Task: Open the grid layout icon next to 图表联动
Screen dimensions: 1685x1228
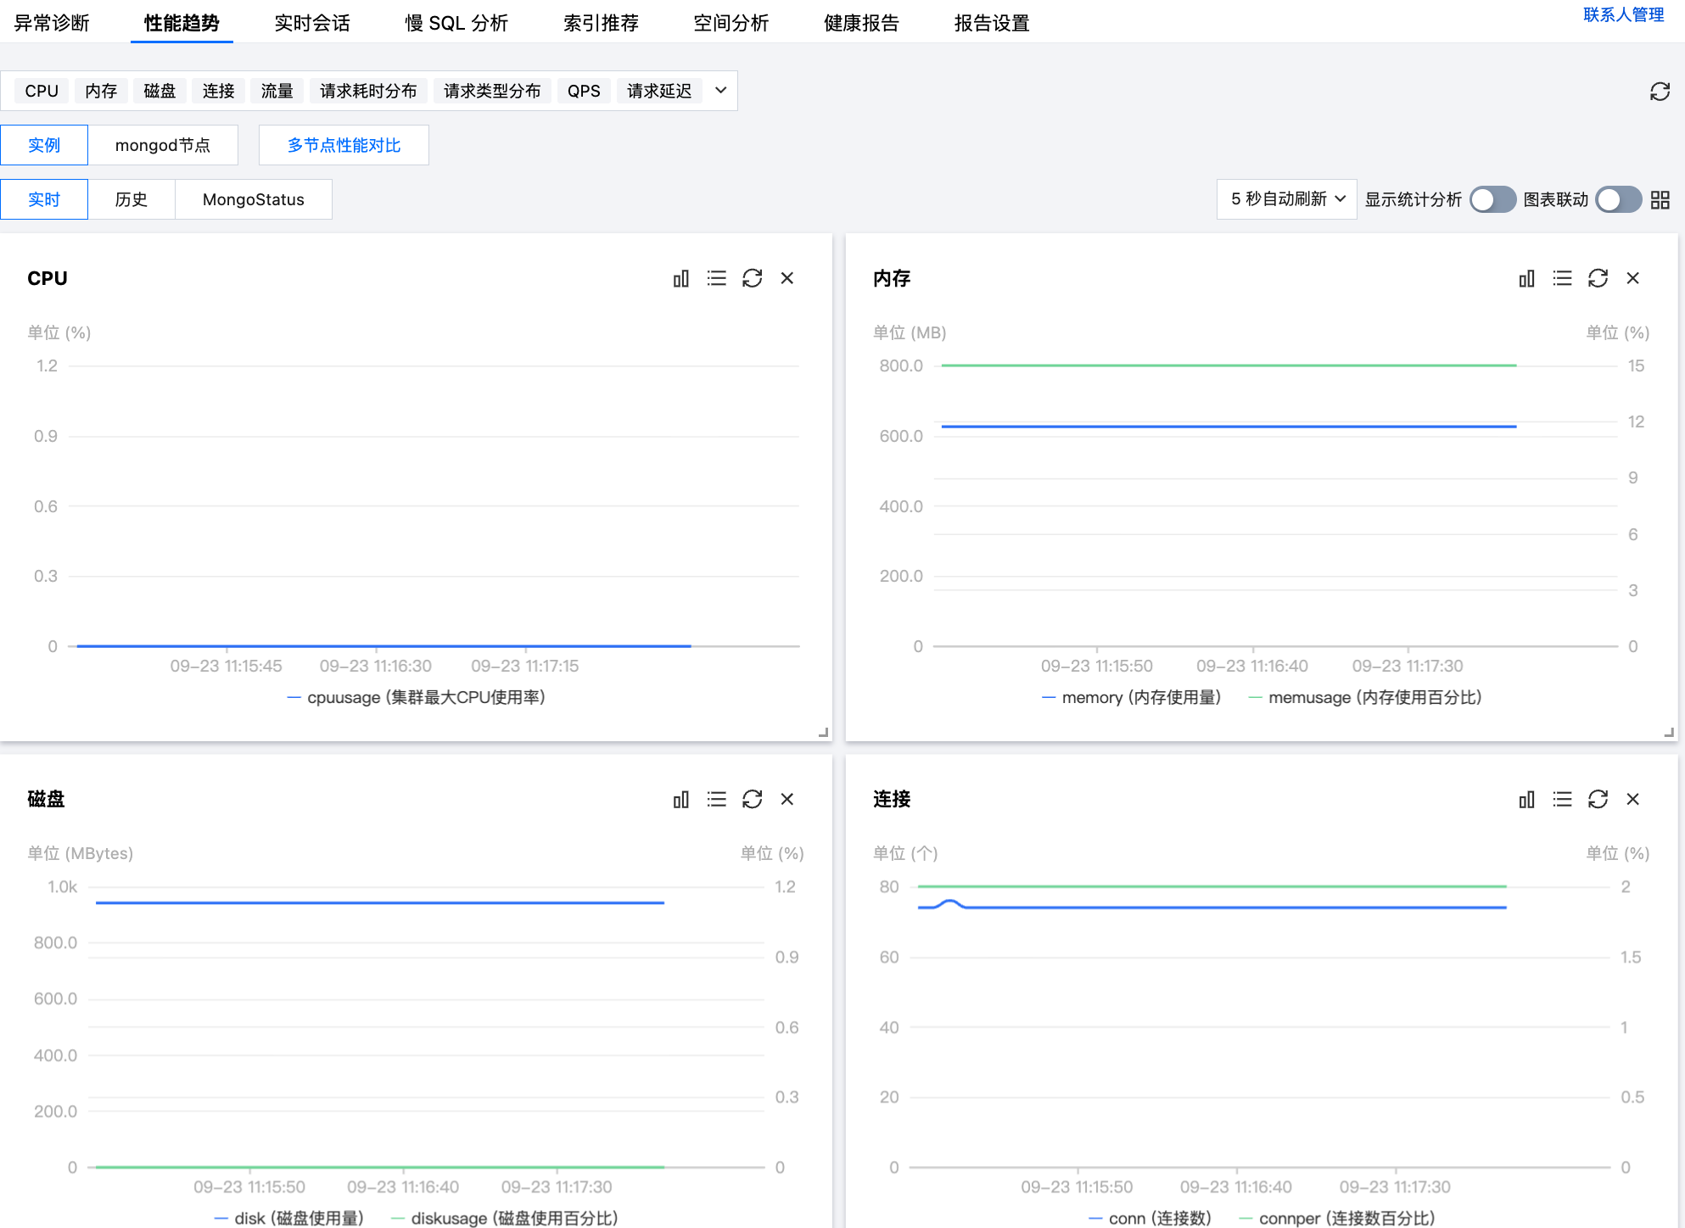Action: click(1660, 200)
